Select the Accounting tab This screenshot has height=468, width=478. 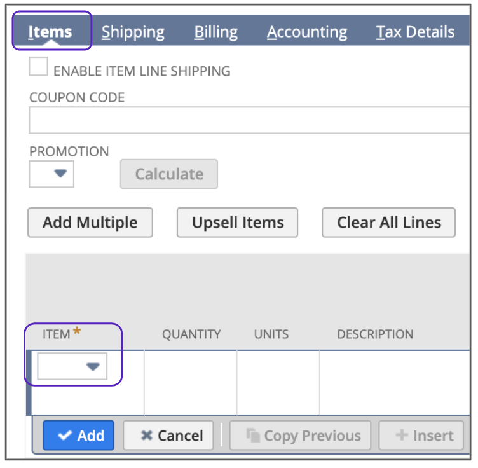tap(307, 32)
